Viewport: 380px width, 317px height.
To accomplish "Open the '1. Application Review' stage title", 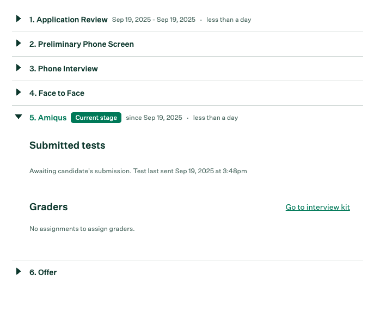I will [x=69, y=20].
